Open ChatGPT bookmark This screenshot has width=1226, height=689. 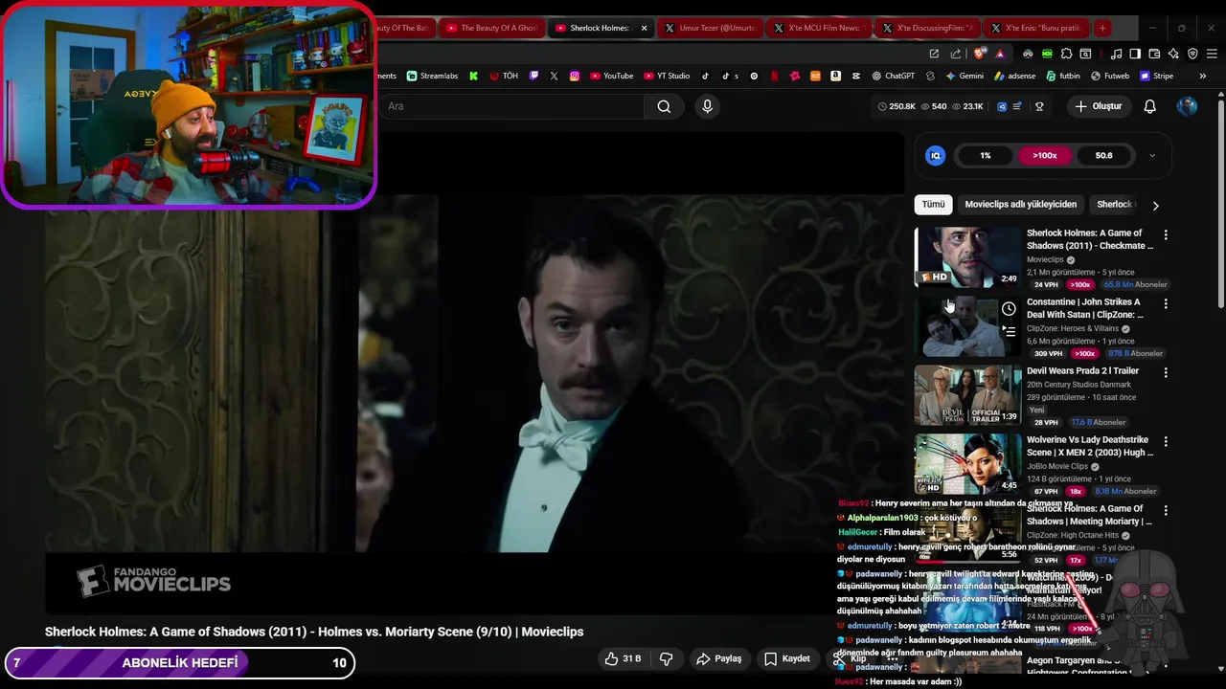[893, 76]
